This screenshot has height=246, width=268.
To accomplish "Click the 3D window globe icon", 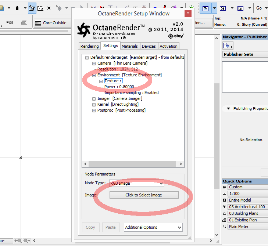I will [223, 8].
